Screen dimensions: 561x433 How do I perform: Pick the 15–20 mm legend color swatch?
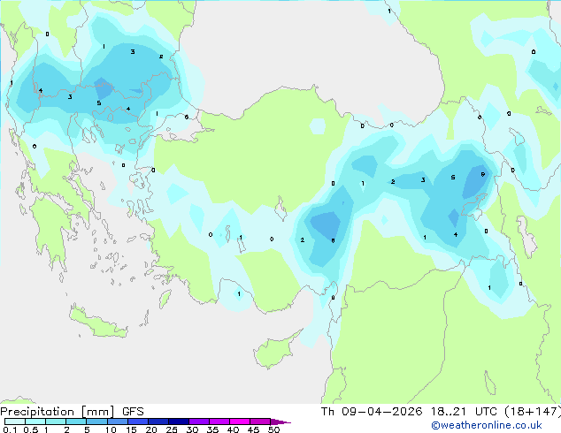(138, 422)
